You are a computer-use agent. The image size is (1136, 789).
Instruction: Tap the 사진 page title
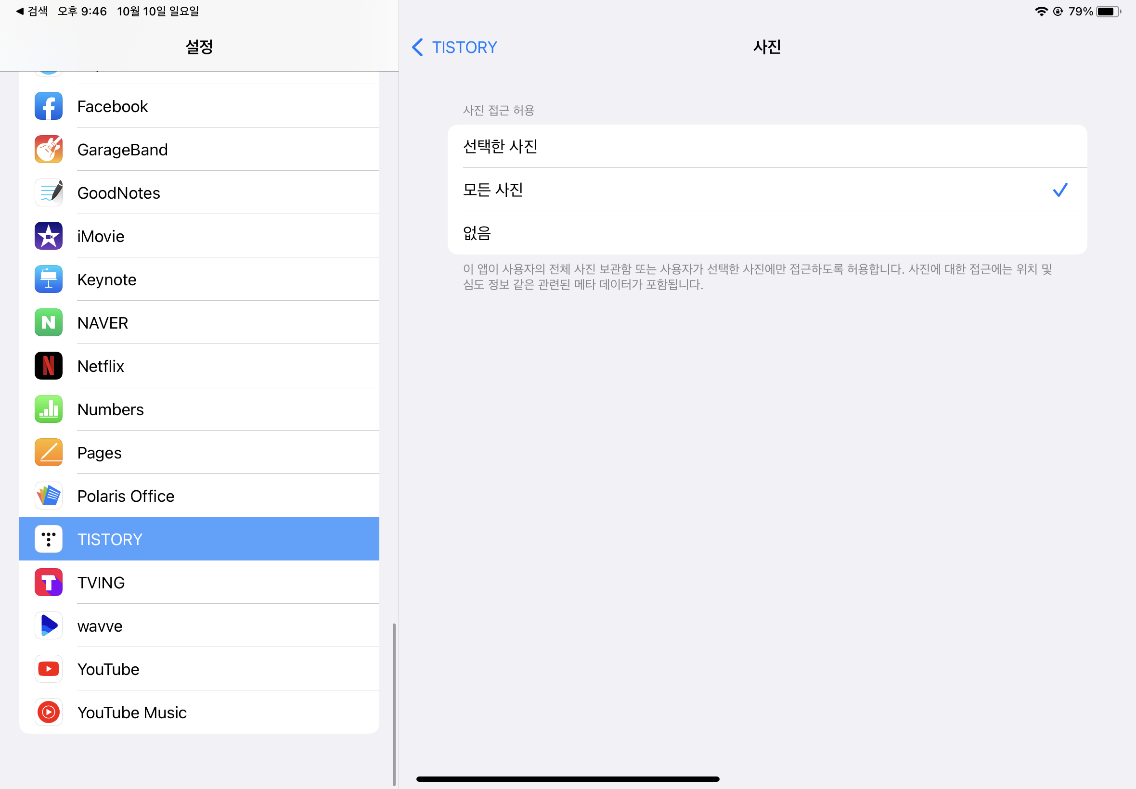tap(767, 47)
